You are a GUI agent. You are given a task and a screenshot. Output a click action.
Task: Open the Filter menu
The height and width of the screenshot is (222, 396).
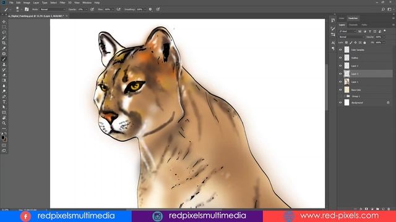click(62, 2)
